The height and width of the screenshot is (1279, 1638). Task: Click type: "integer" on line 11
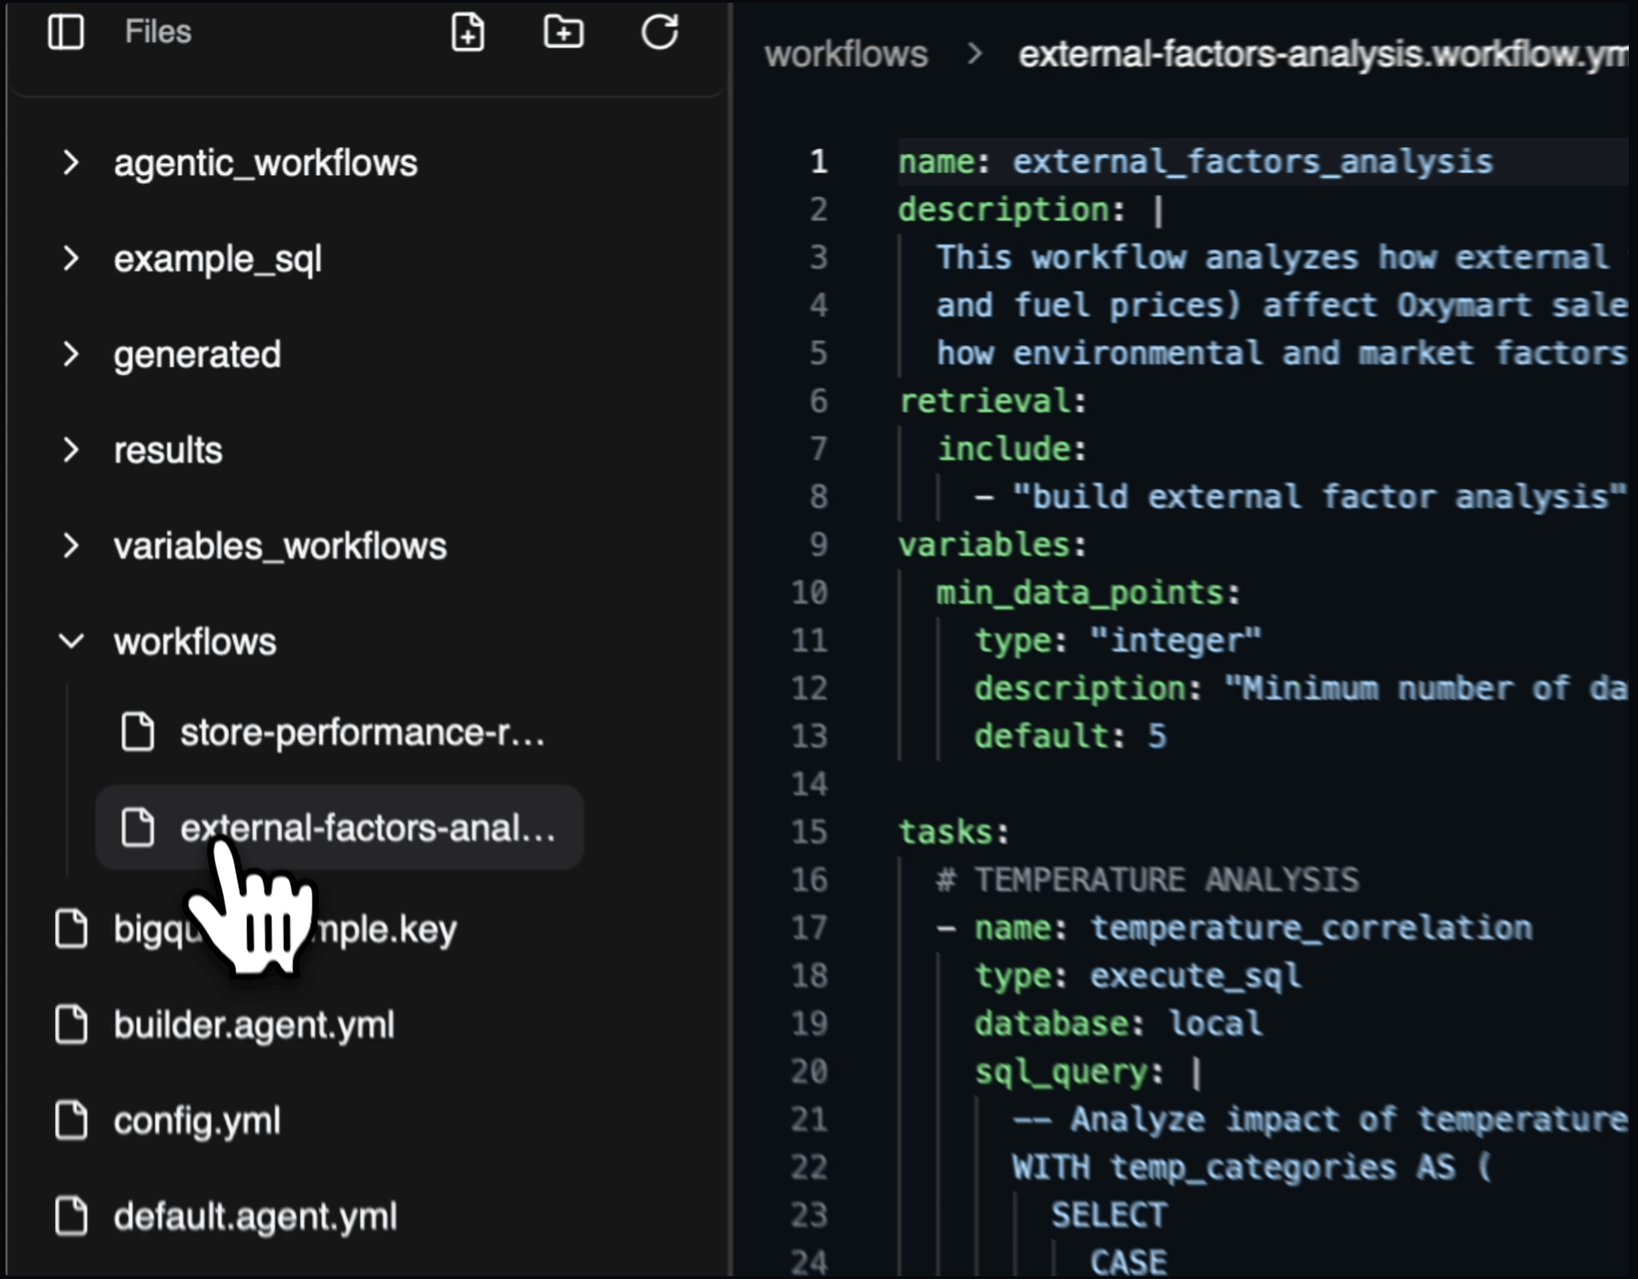pos(1118,640)
